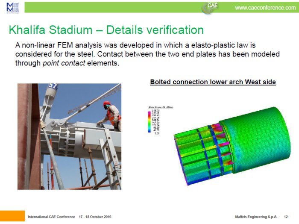Click the slide page number 12
299x224 pixels.
[x=286, y=218]
